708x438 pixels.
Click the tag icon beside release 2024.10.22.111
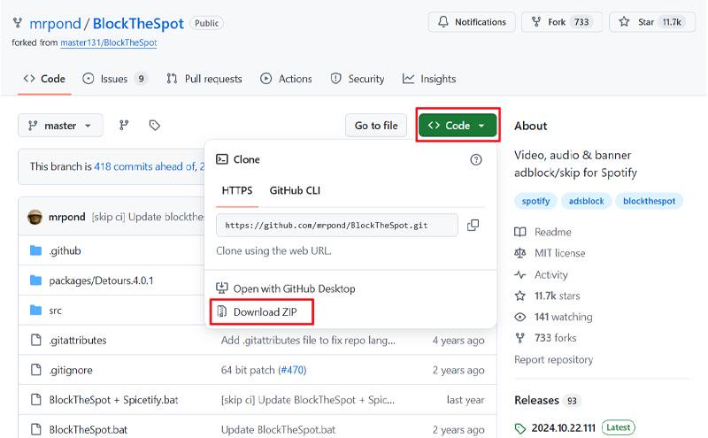click(x=520, y=428)
